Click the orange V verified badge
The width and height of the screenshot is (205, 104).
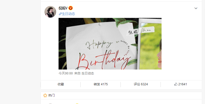71,8
